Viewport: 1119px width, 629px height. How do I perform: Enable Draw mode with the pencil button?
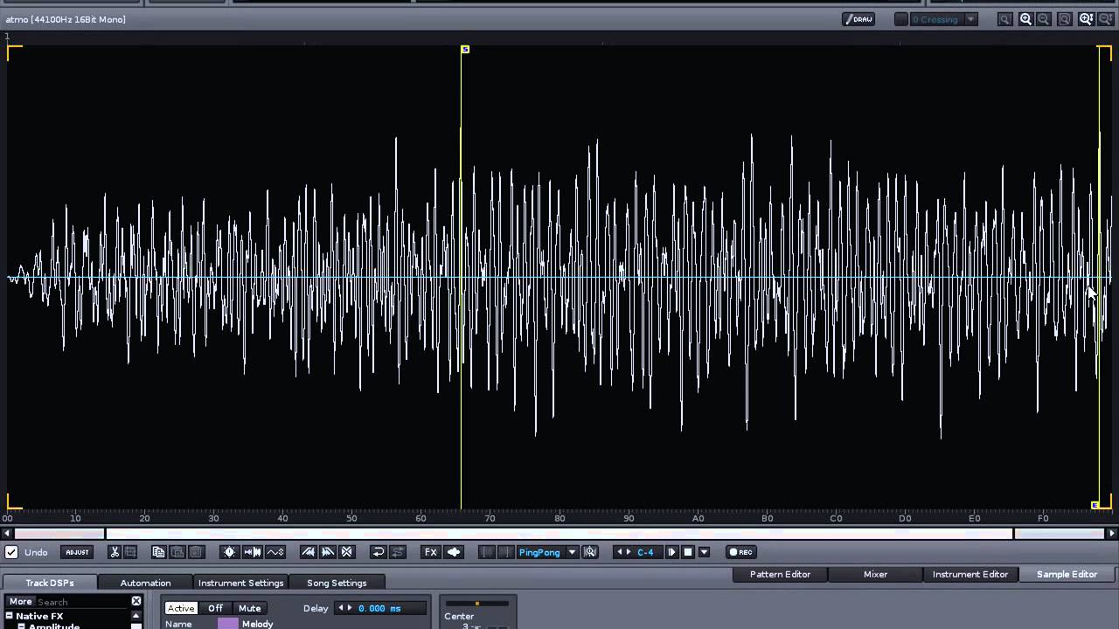858,19
